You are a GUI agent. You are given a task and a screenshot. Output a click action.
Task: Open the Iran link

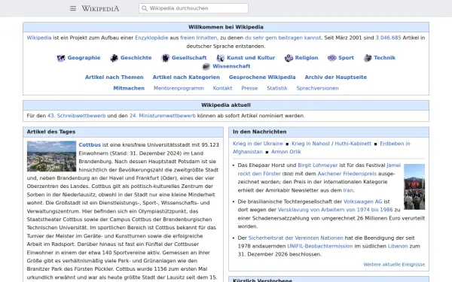(x=348, y=190)
